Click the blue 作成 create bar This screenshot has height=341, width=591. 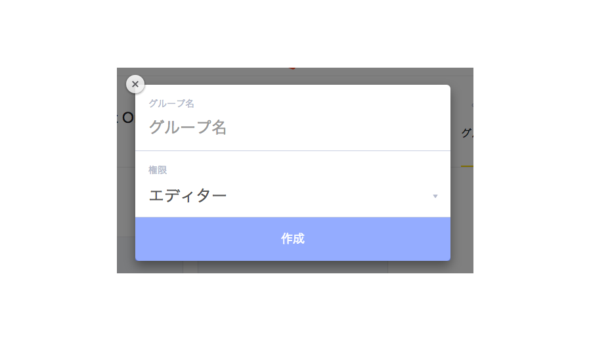(293, 239)
